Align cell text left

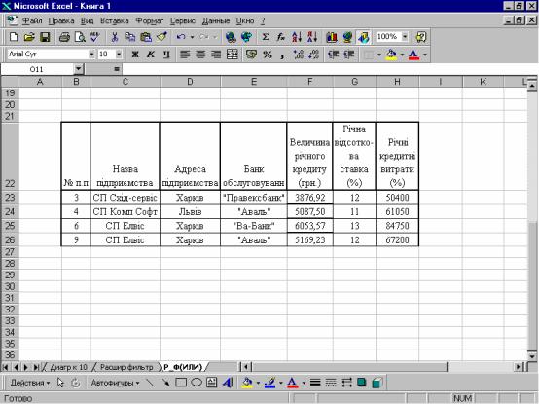(185, 55)
